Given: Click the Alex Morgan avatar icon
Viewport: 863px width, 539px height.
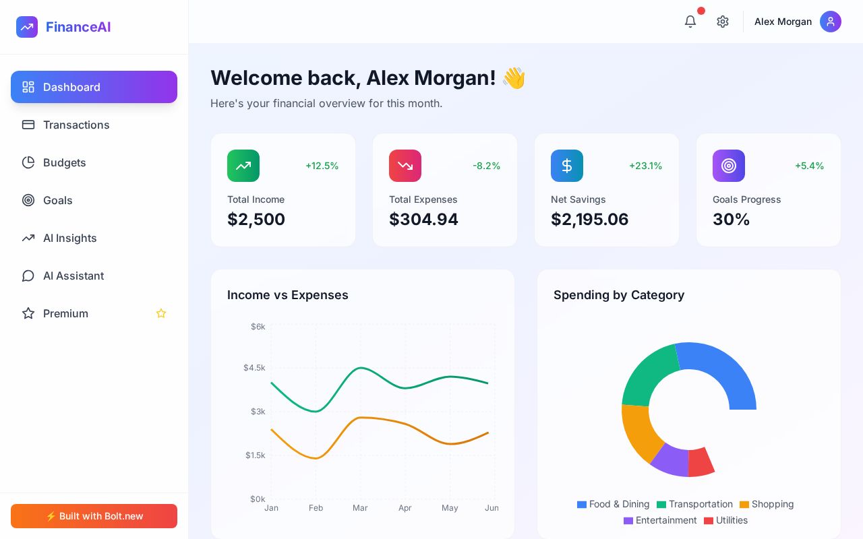Looking at the screenshot, I should [x=831, y=22].
